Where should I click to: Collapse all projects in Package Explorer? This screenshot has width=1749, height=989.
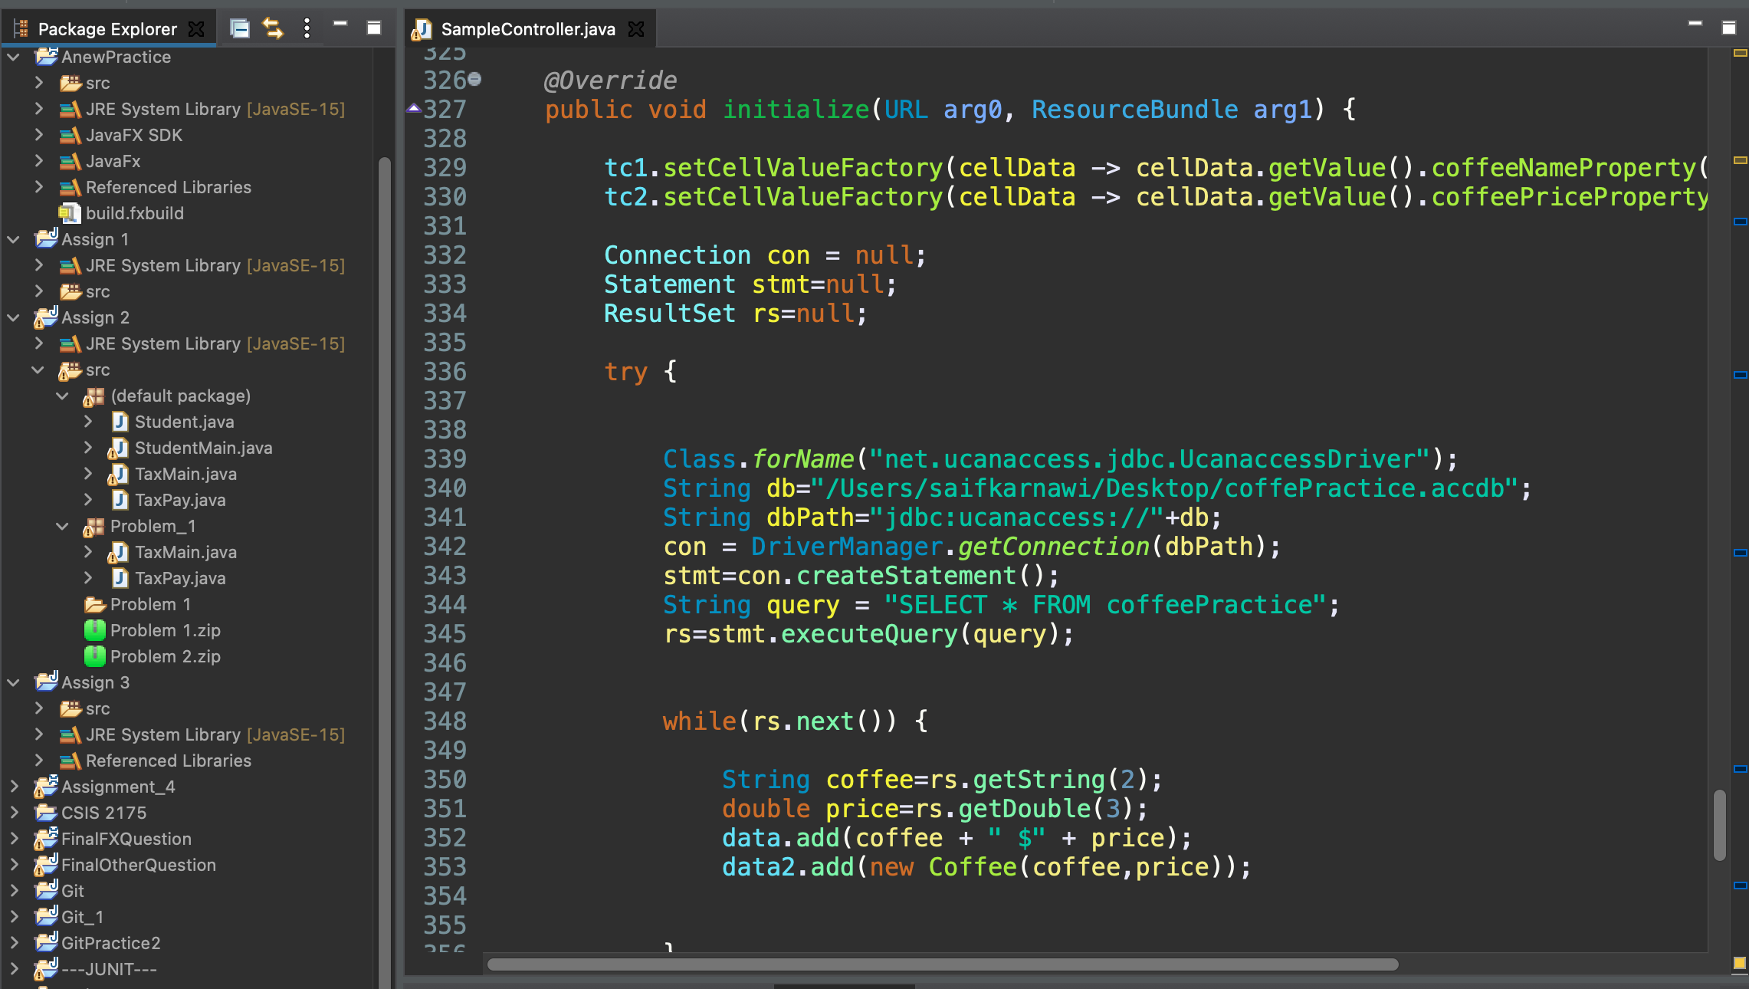(x=240, y=28)
